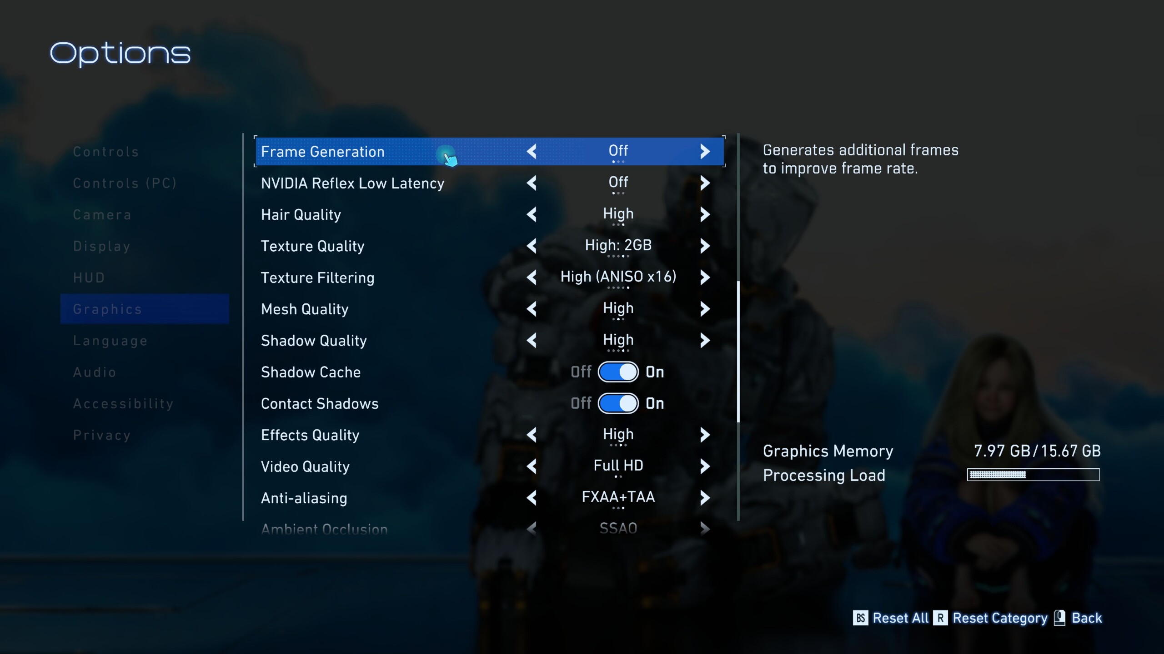Image resolution: width=1164 pixels, height=654 pixels.
Task: Decrease Texture Quality with left arrow
Action: 532,246
